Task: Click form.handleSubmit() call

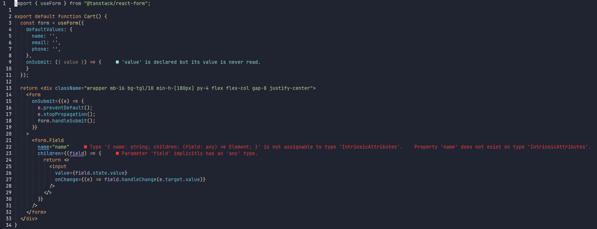Action: (67, 121)
